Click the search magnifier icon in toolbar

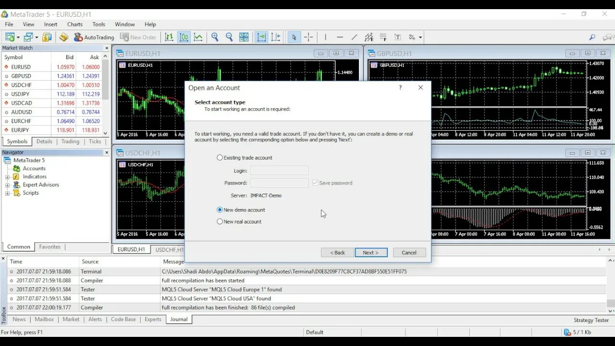click(x=592, y=37)
